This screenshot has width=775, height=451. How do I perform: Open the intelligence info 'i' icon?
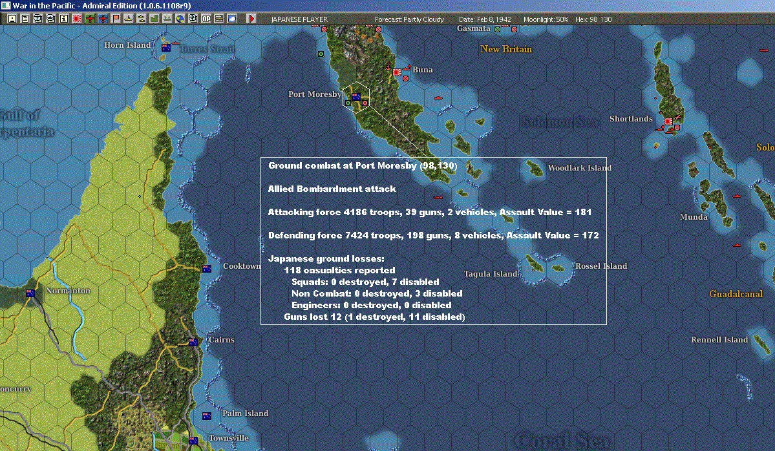(x=64, y=19)
